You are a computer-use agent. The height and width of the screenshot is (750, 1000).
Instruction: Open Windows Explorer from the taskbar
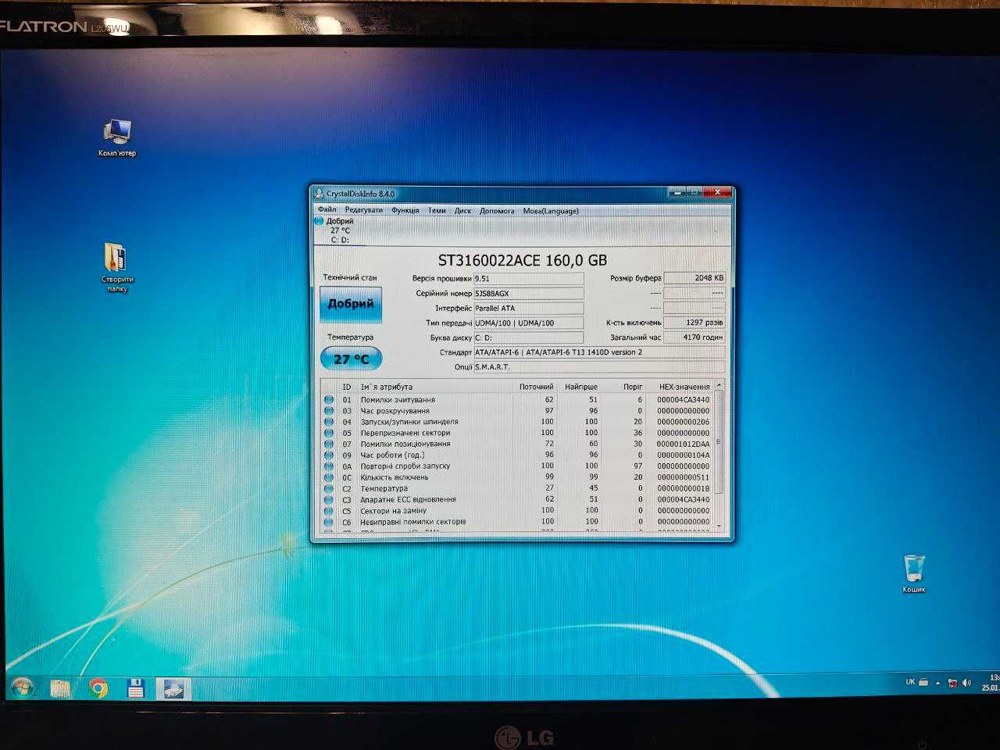[61, 688]
